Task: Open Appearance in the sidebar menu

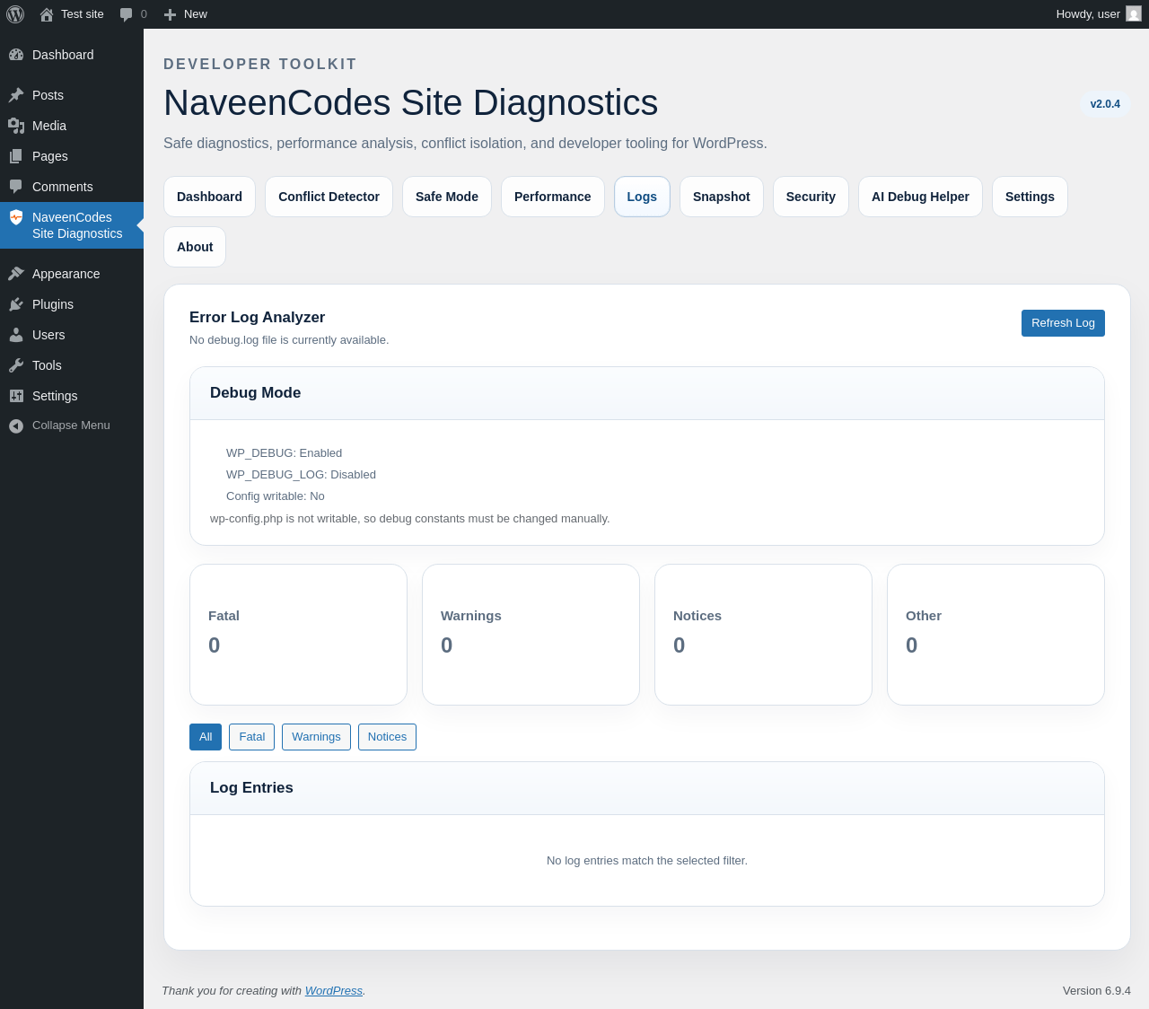Action: click(72, 274)
